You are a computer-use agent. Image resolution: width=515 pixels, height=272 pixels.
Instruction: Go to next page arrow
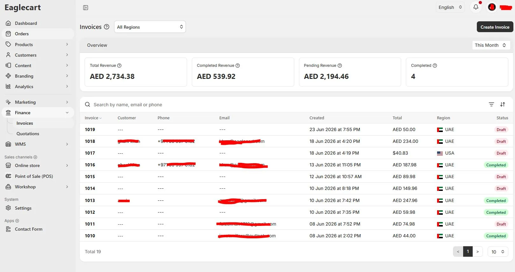477,252
